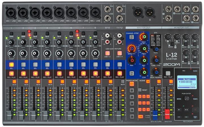Tap the rewind button in the recorder section

pyautogui.click(x=179, y=117)
